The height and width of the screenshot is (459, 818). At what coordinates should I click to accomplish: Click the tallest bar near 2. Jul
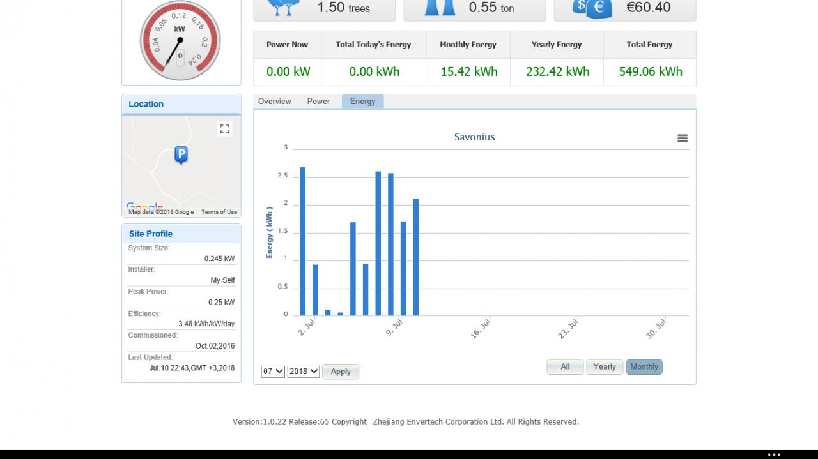(x=303, y=241)
